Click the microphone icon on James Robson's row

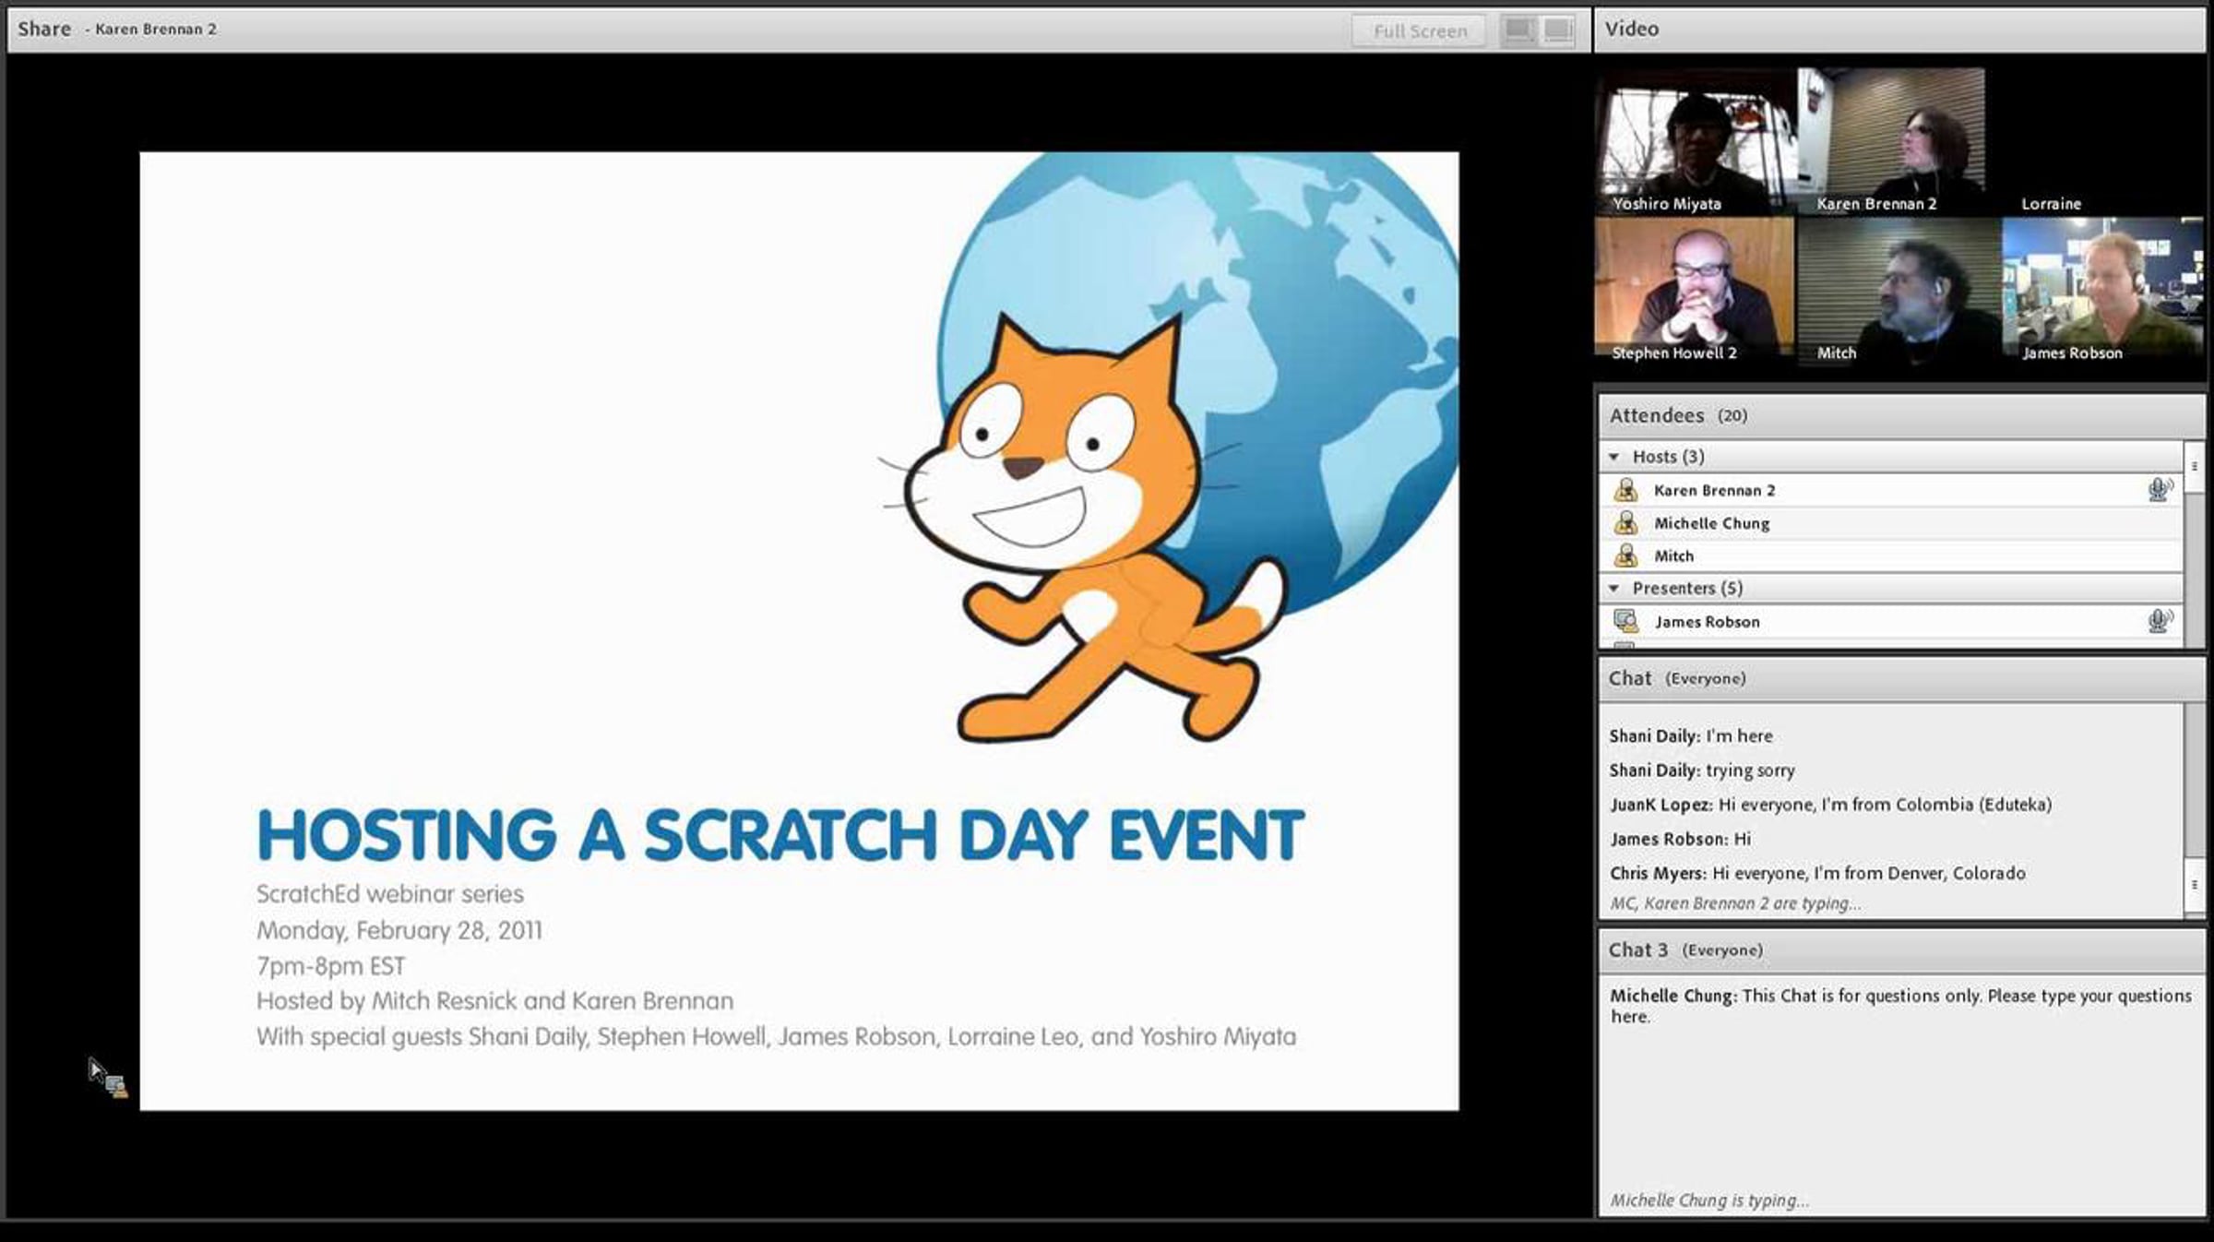click(x=2159, y=620)
